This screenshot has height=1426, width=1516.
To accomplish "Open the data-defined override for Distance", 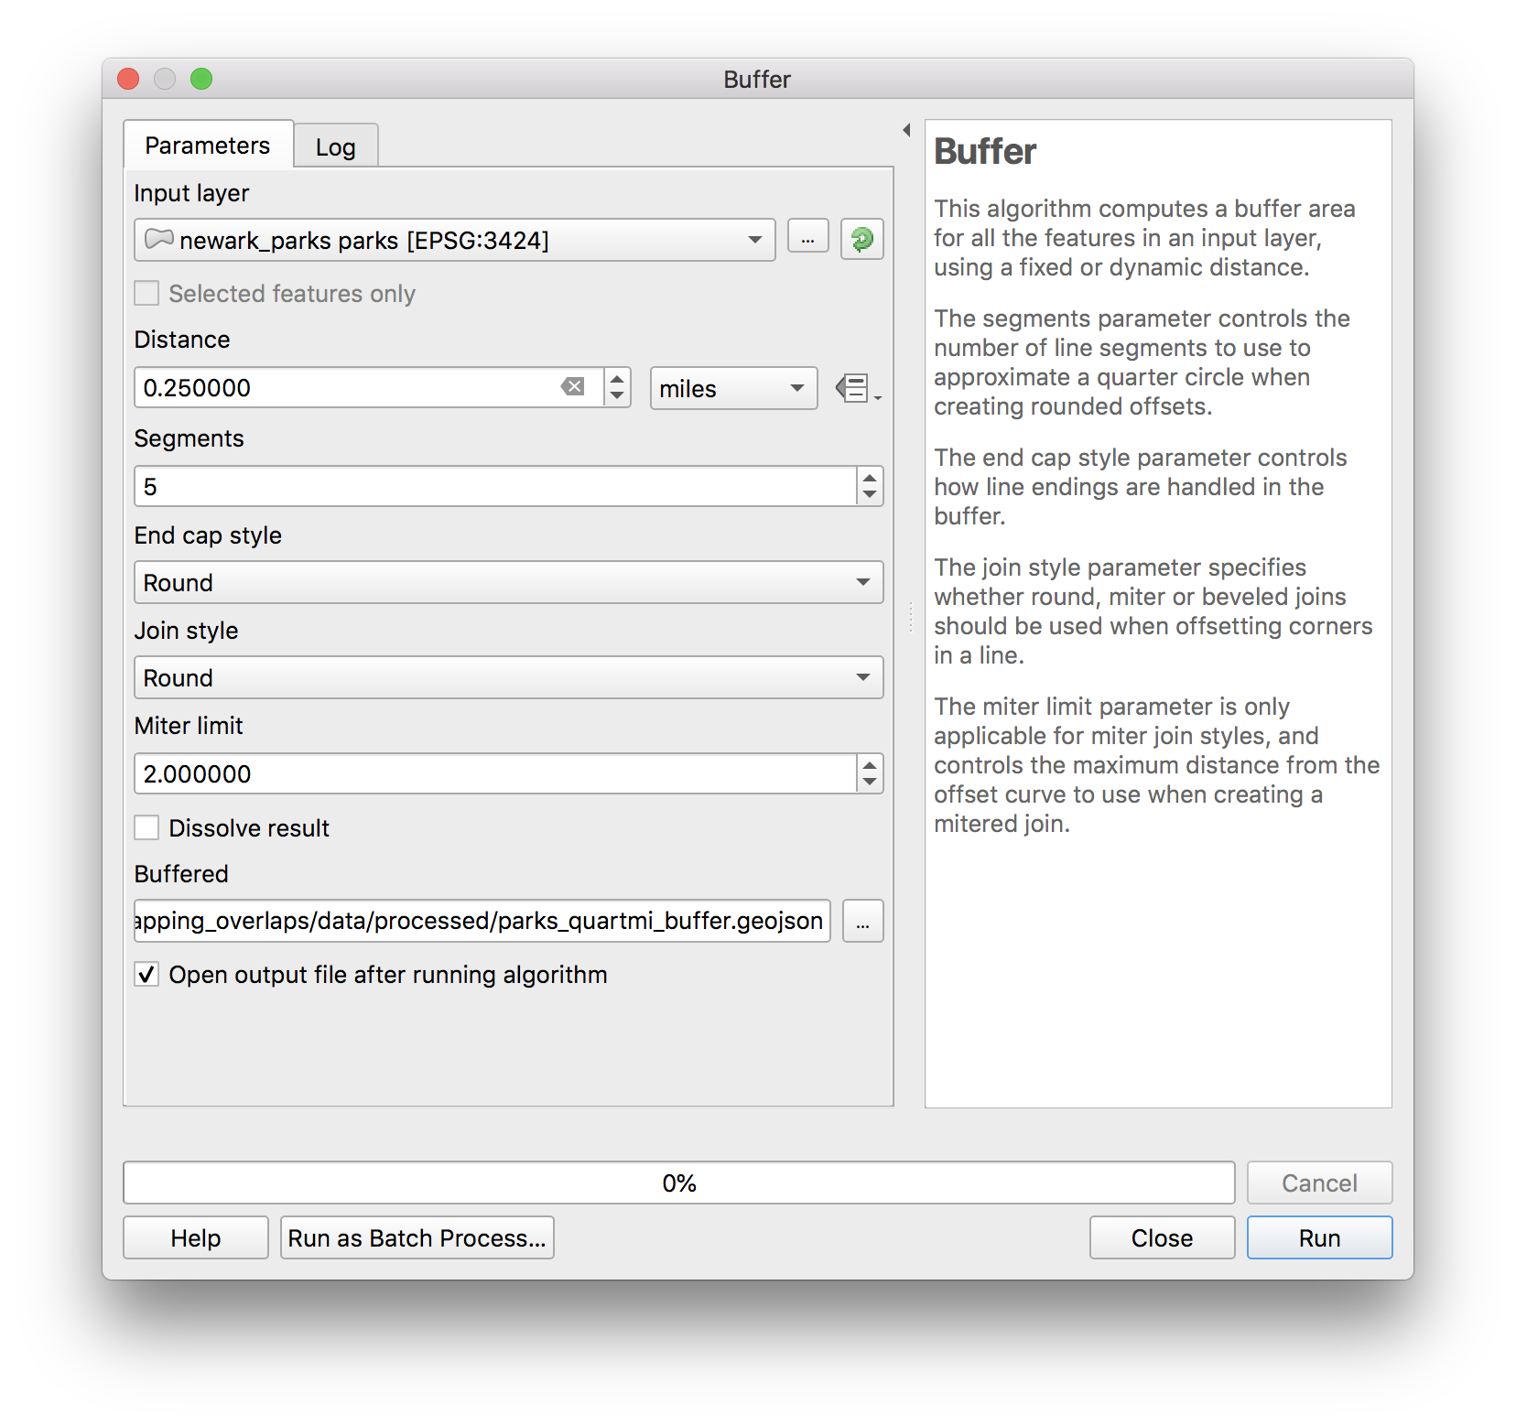I will (x=857, y=388).
